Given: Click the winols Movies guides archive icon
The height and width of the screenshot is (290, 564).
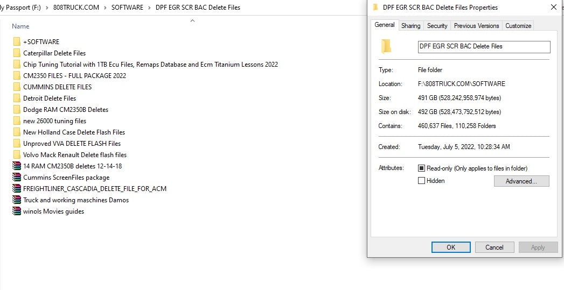Looking at the screenshot, I should point(16,211).
